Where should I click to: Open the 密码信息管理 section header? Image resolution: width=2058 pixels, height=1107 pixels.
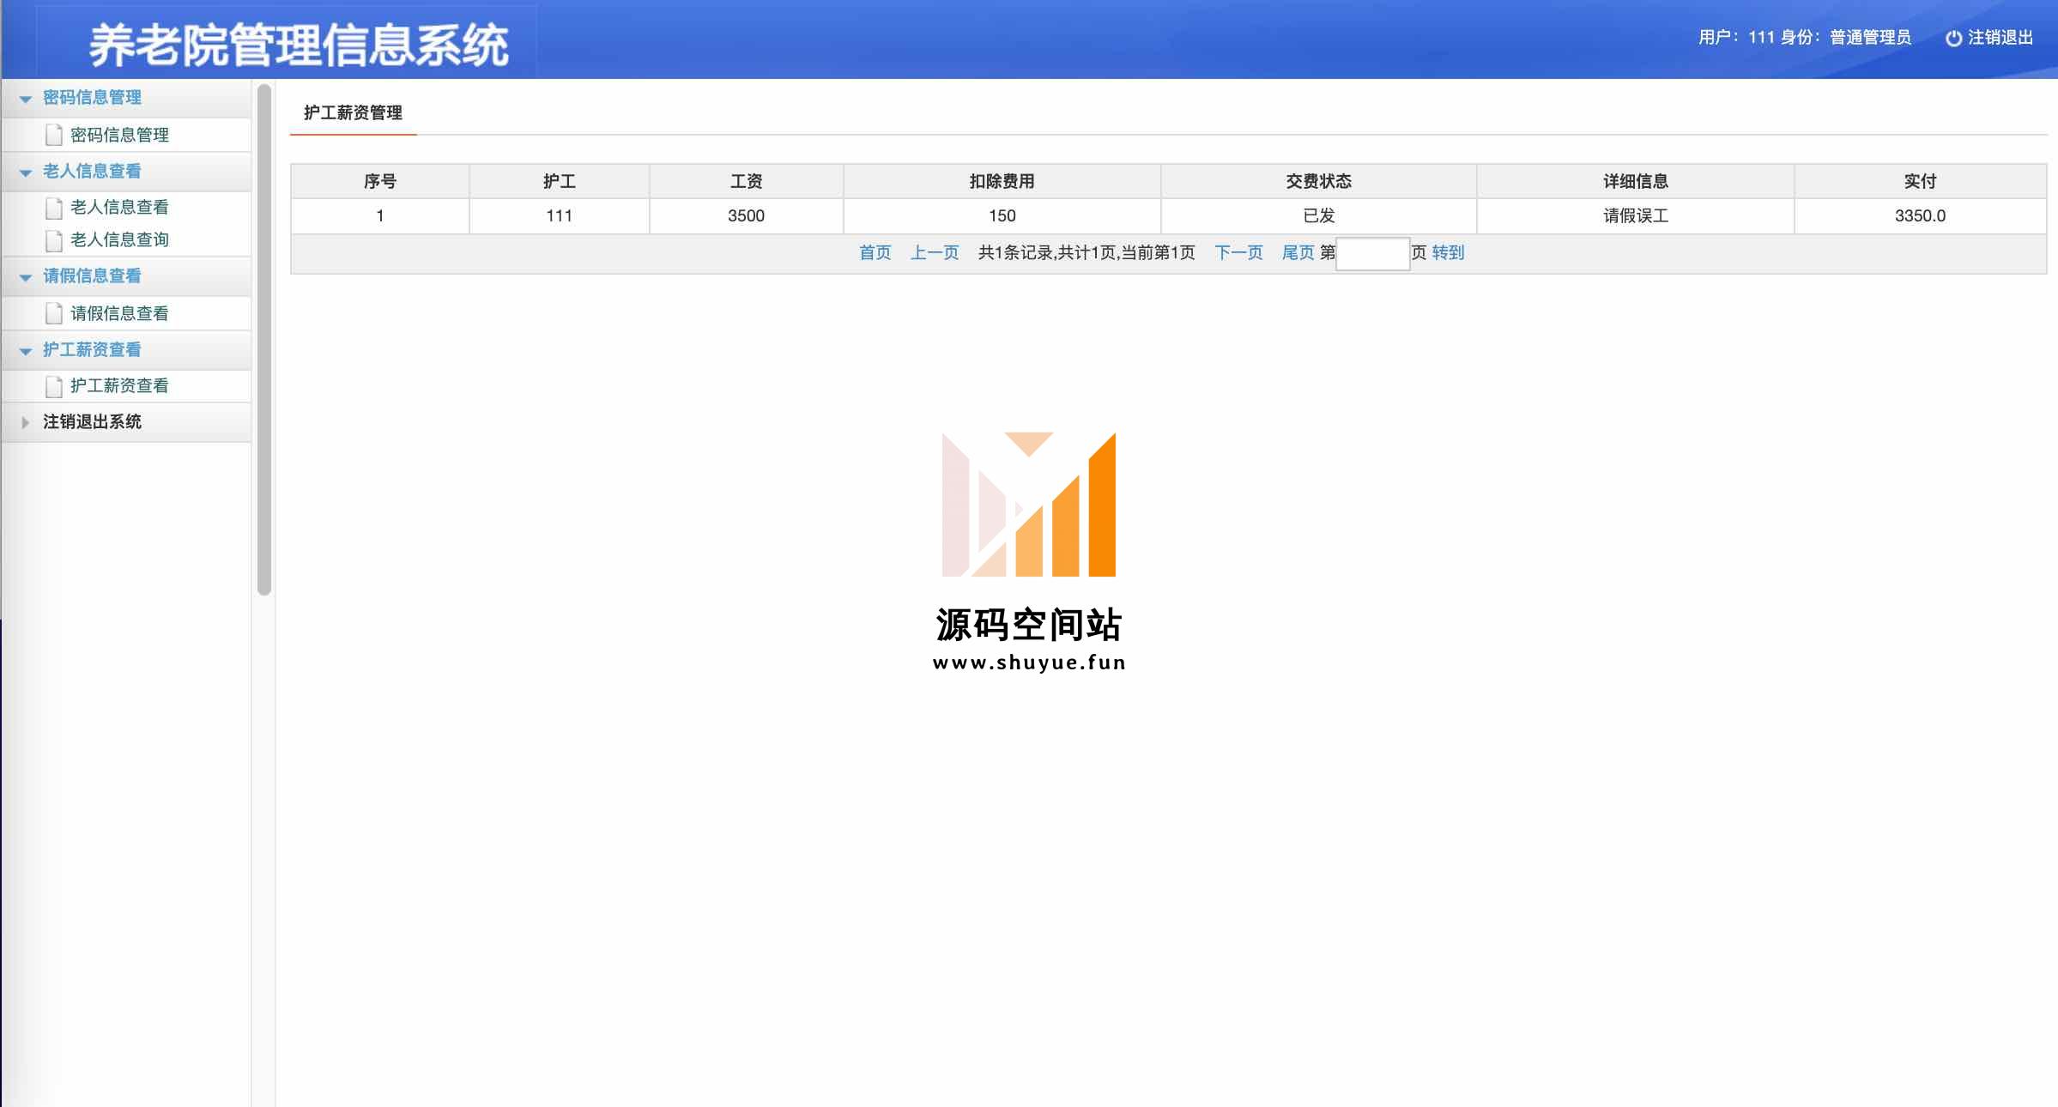(x=126, y=98)
